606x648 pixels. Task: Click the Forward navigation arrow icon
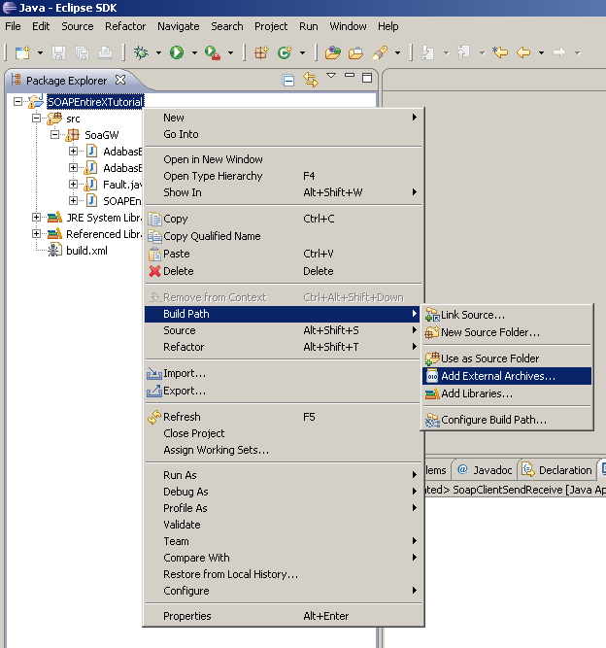[559, 52]
